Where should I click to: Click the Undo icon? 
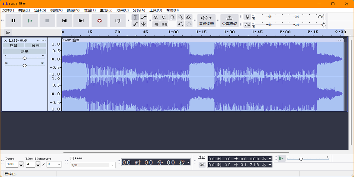point(180,24)
